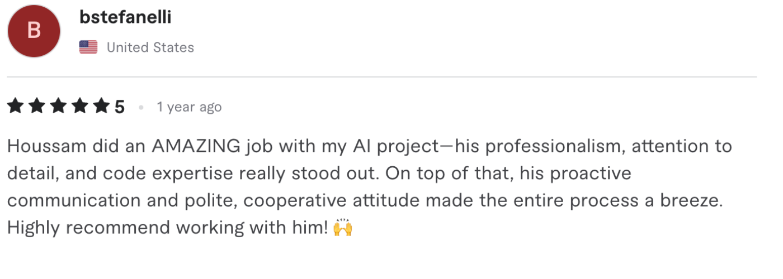Image resolution: width=783 pixels, height=279 pixels.
Task: Click the word "AMAZING" in the review
Action: pyautogui.click(x=196, y=146)
